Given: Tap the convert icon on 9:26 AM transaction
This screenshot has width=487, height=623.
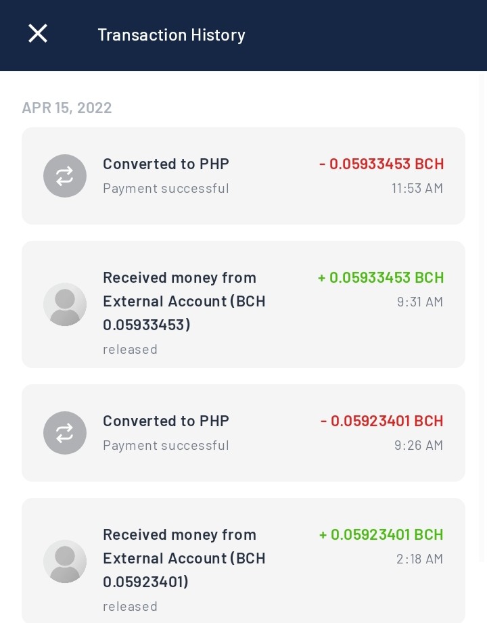Looking at the screenshot, I should [65, 433].
